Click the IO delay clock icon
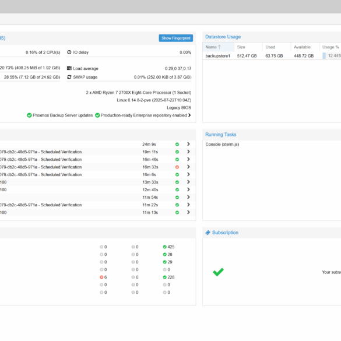The image size is (341, 341). coord(69,52)
